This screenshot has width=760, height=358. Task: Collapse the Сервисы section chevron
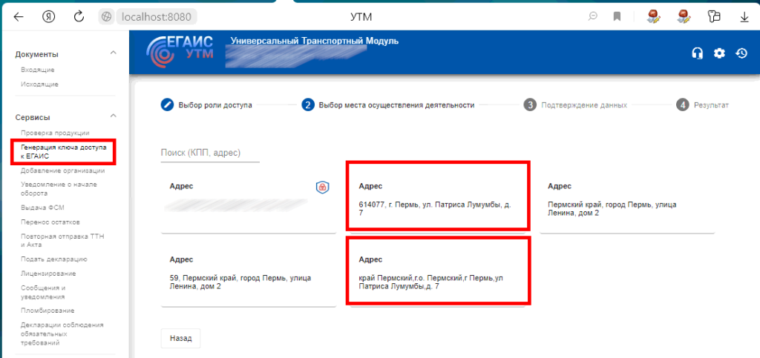tap(113, 116)
